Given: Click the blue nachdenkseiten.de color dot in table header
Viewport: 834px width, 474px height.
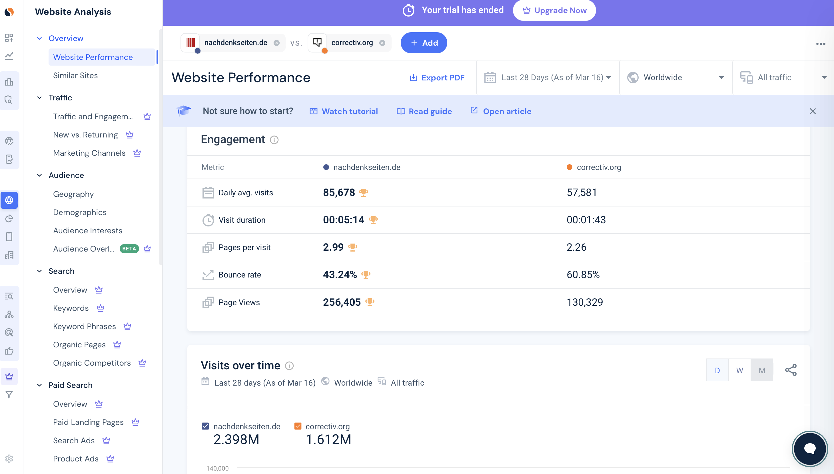Looking at the screenshot, I should coord(326,167).
